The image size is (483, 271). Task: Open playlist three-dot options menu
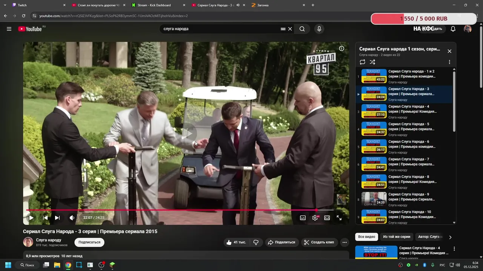click(449, 62)
